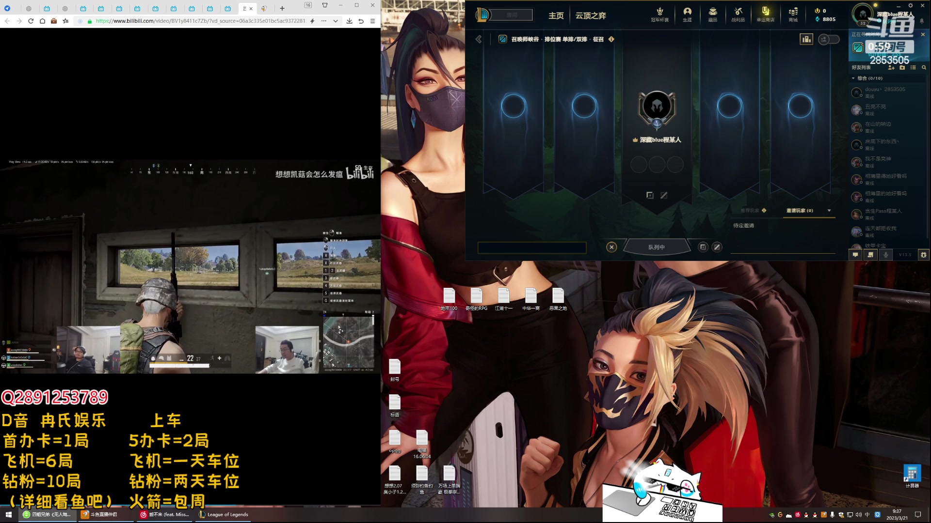Open notification center in system tray
Screen dimensions: 931x523
coord(918,514)
